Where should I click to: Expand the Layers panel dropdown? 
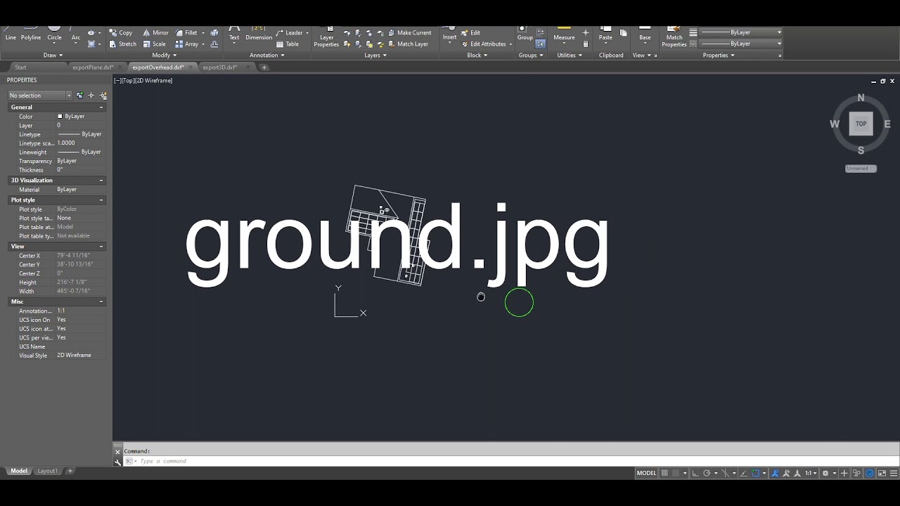[375, 55]
